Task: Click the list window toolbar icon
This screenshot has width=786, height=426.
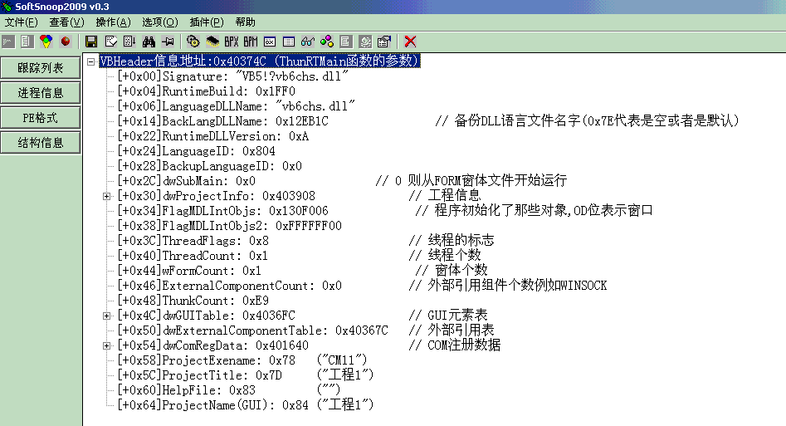Action: click(289, 42)
